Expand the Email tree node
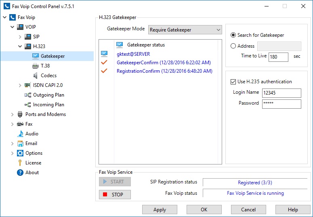The image size is (313, 217). point(13,143)
